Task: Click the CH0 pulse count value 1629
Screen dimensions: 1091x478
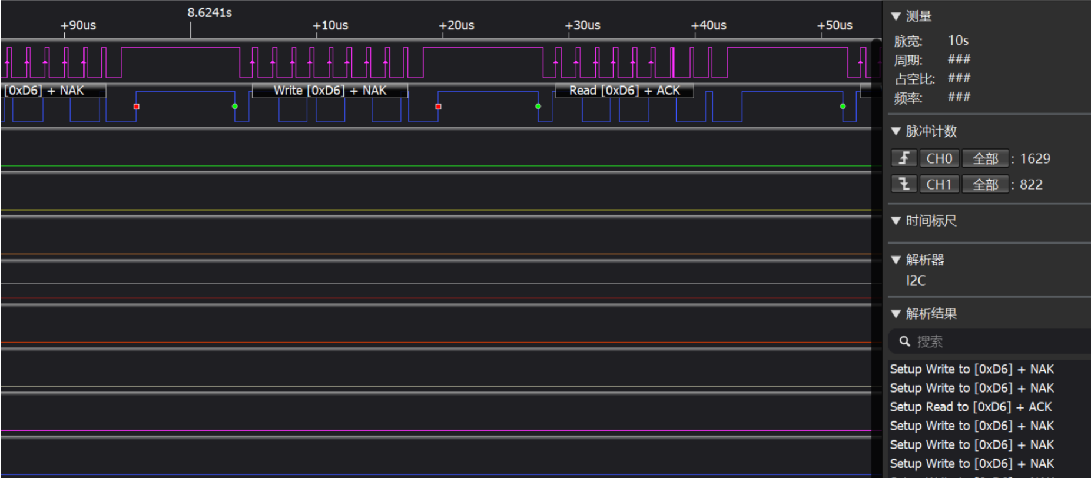Action: pos(1034,158)
